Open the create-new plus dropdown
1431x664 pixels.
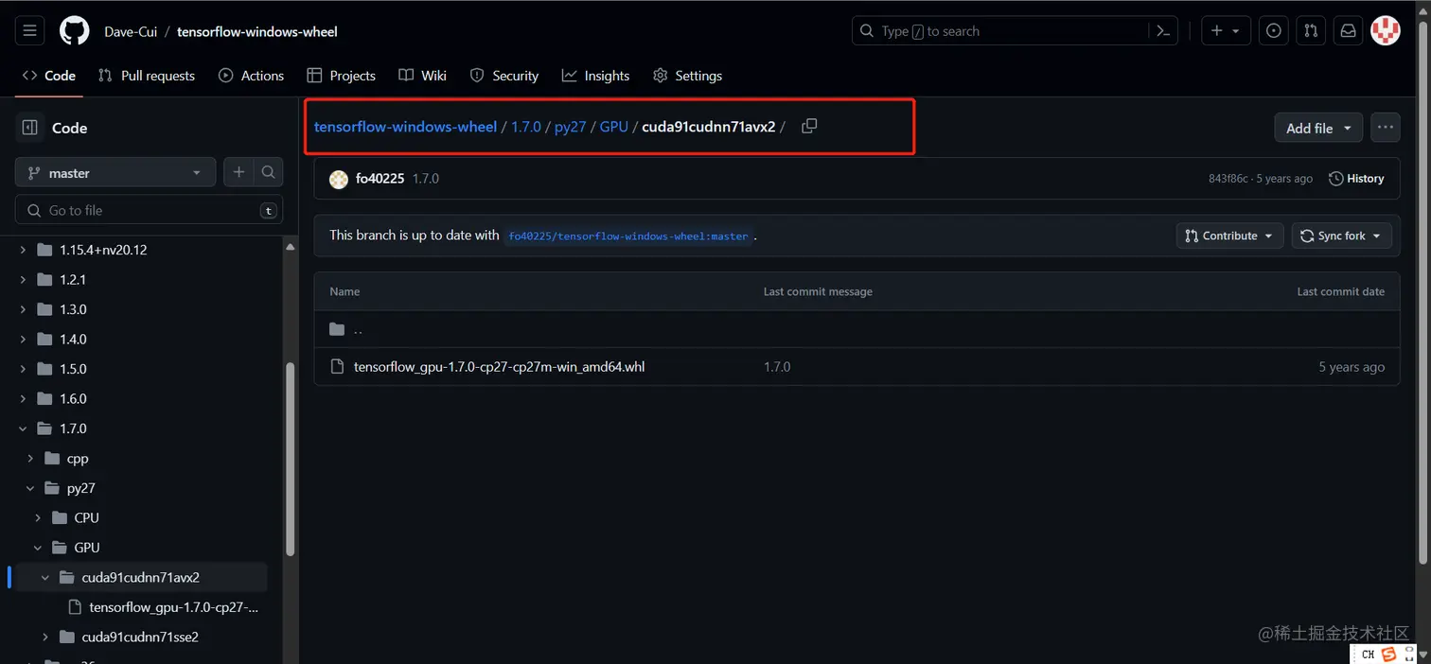[1226, 31]
